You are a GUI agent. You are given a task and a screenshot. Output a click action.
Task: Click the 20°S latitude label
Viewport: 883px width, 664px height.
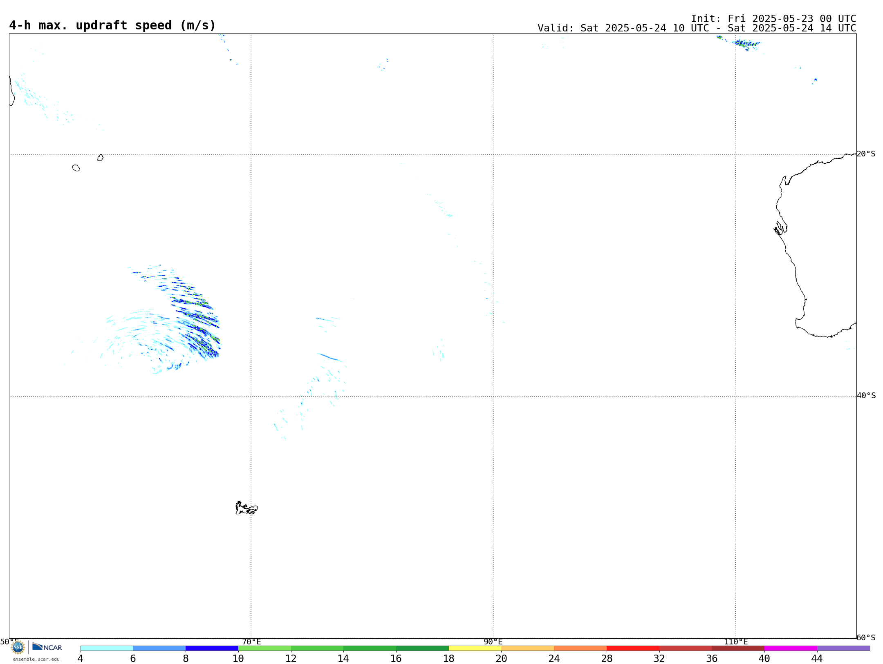[x=866, y=154]
